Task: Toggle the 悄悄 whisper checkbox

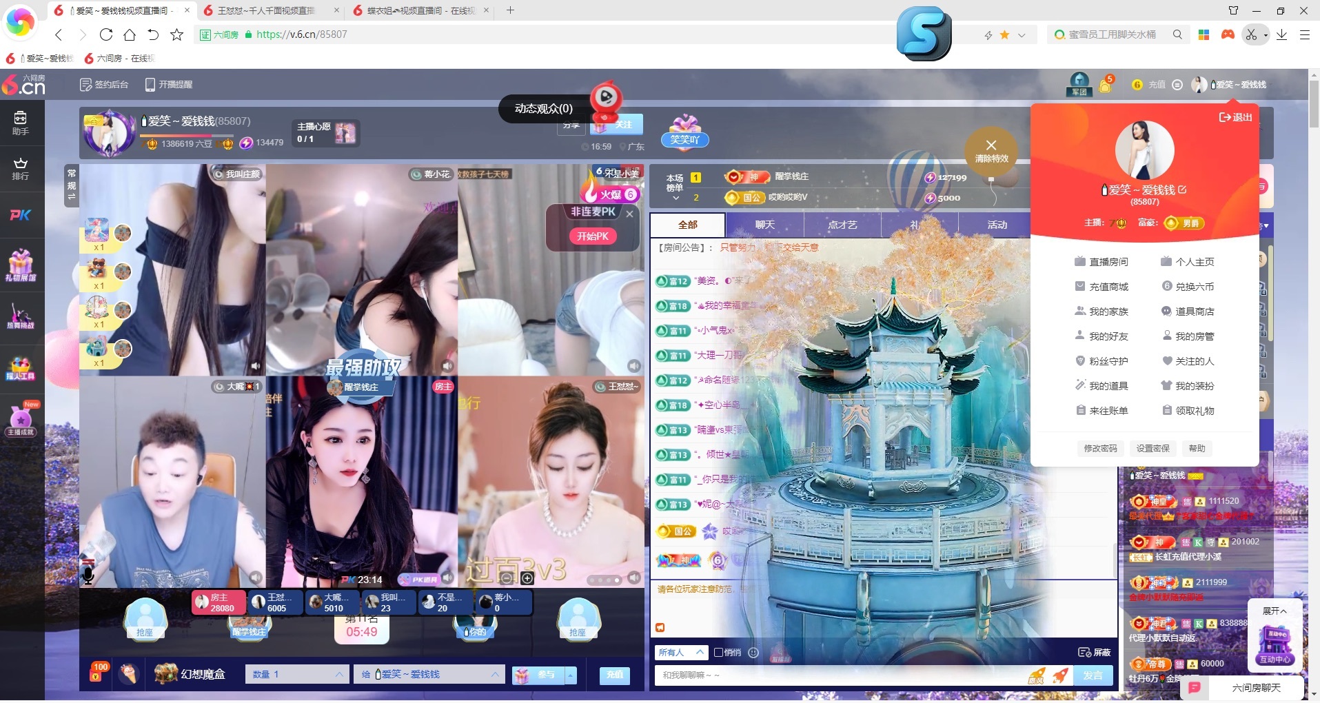Action: click(718, 652)
